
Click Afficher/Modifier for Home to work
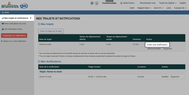pyautogui.click(x=154, y=49)
